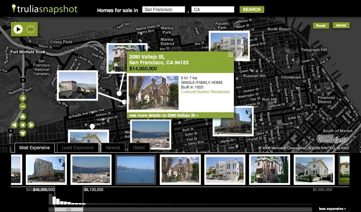
Task: Click the CA state input field
Action: coord(213,9)
